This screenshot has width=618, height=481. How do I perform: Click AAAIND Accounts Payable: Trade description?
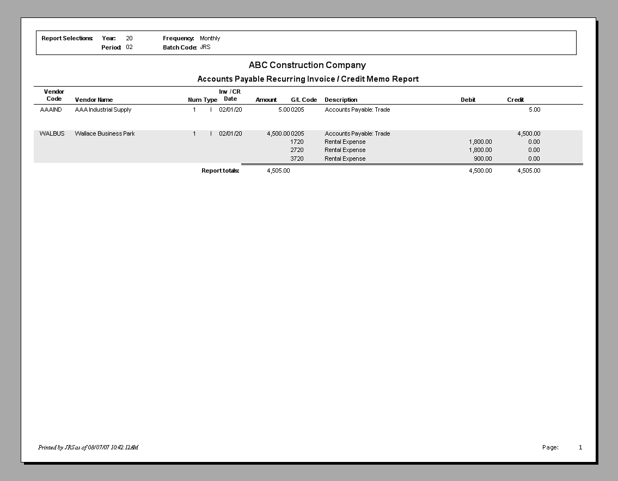coord(358,109)
